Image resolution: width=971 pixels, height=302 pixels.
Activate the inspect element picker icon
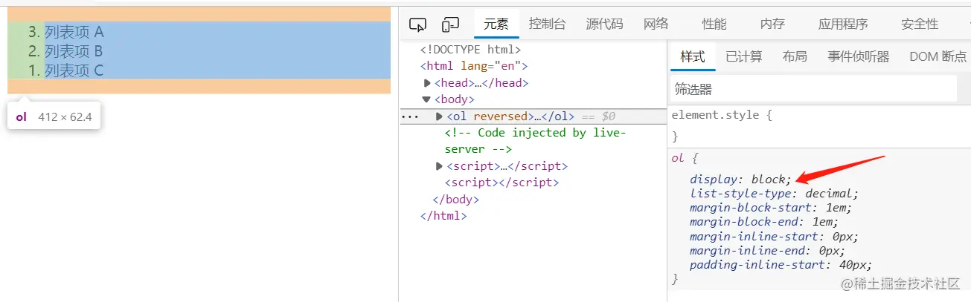(x=417, y=24)
